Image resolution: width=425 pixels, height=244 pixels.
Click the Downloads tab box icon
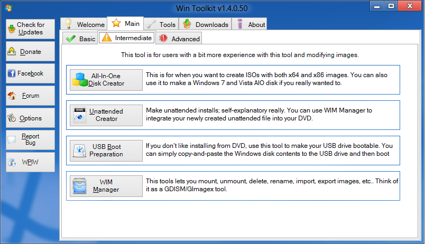click(x=187, y=24)
